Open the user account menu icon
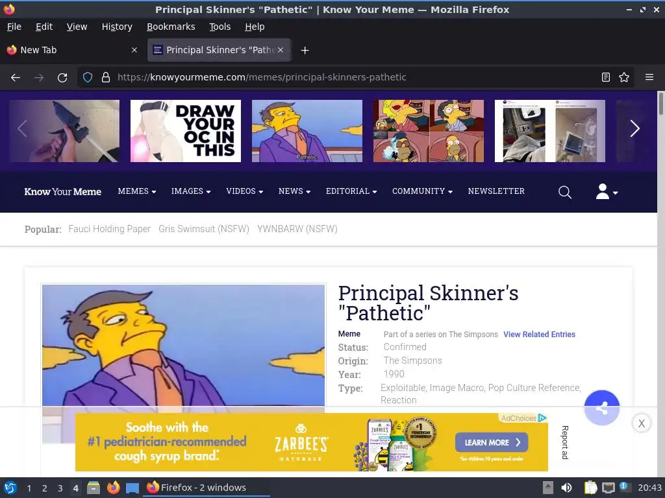Screen dimensions: 665x498 [607, 191]
